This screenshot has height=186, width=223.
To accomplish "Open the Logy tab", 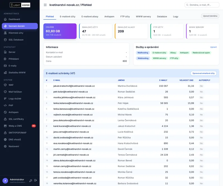I will point(176,16).
